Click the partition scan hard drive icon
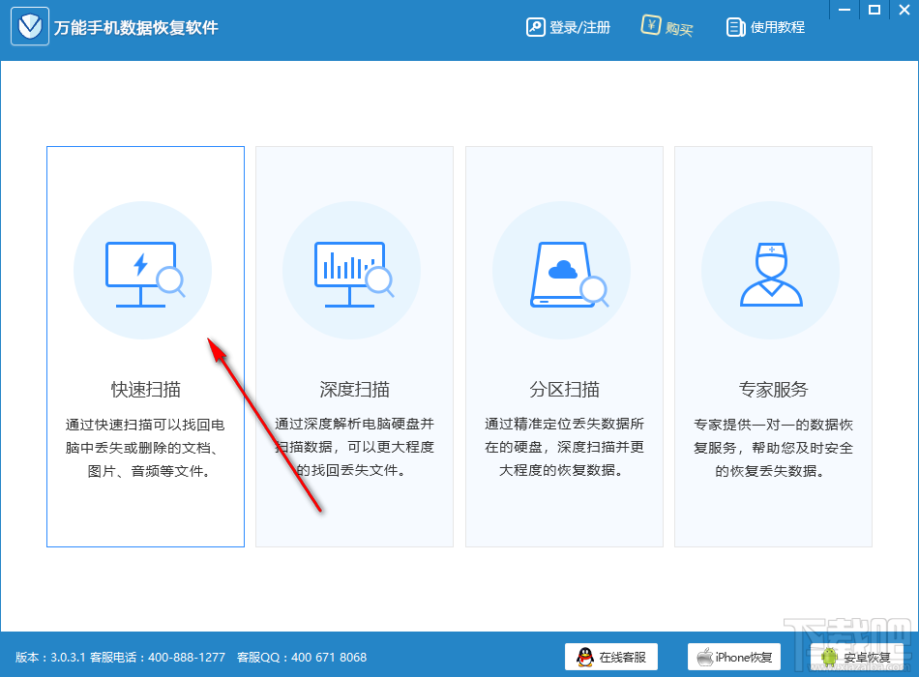This screenshot has height=677, width=919. pos(562,270)
